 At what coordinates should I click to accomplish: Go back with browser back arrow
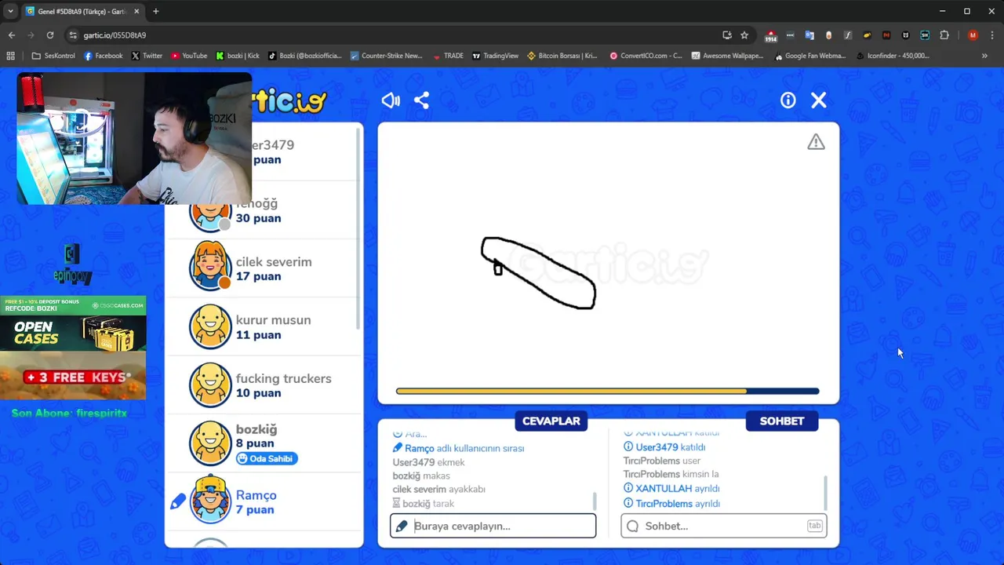click(x=12, y=35)
